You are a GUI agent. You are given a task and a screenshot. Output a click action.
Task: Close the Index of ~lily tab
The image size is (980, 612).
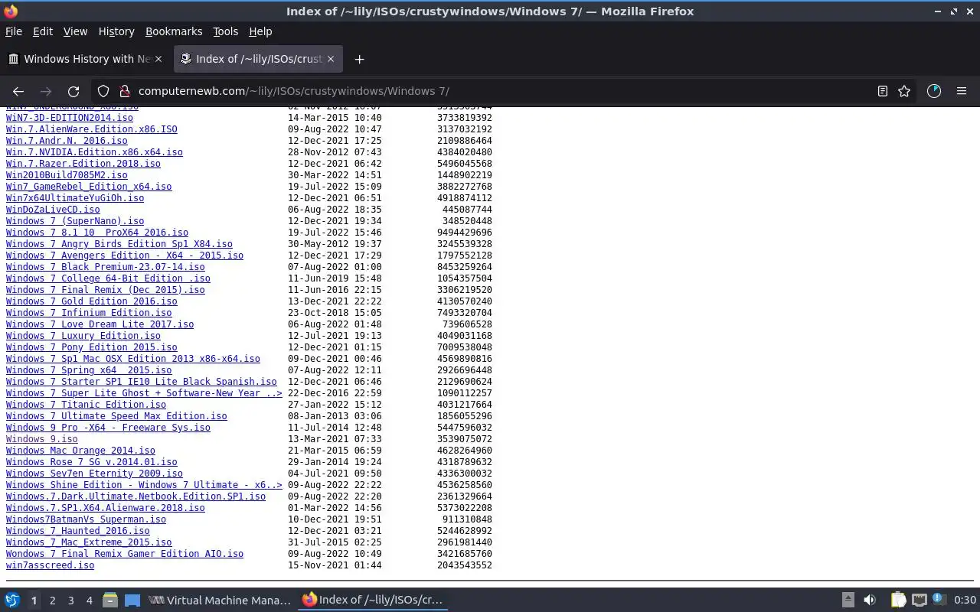(x=331, y=59)
